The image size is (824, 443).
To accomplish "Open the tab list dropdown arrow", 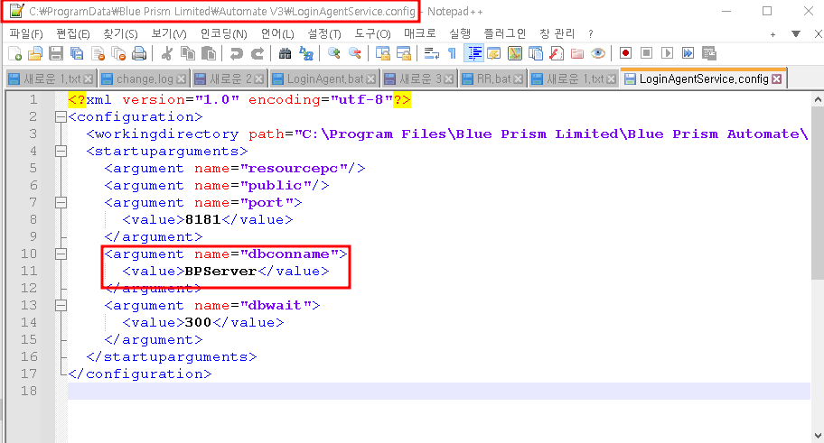I will coord(796,34).
